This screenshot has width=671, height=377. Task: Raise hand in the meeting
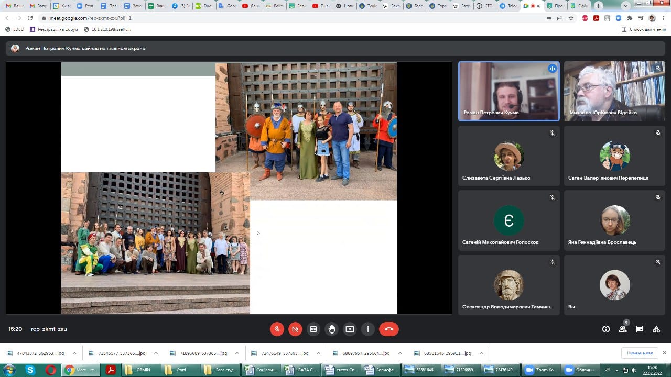[x=332, y=329]
